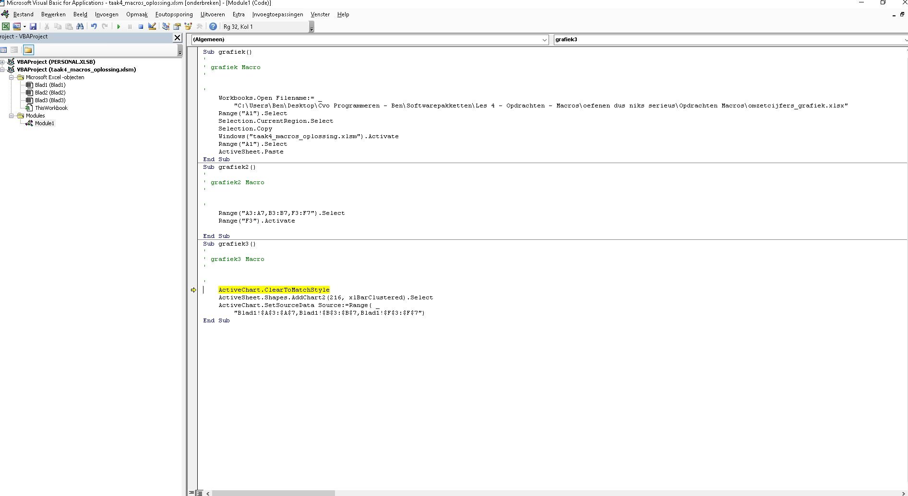Expand the VBAProject (PERSONAL.XLSB) node

[3, 62]
